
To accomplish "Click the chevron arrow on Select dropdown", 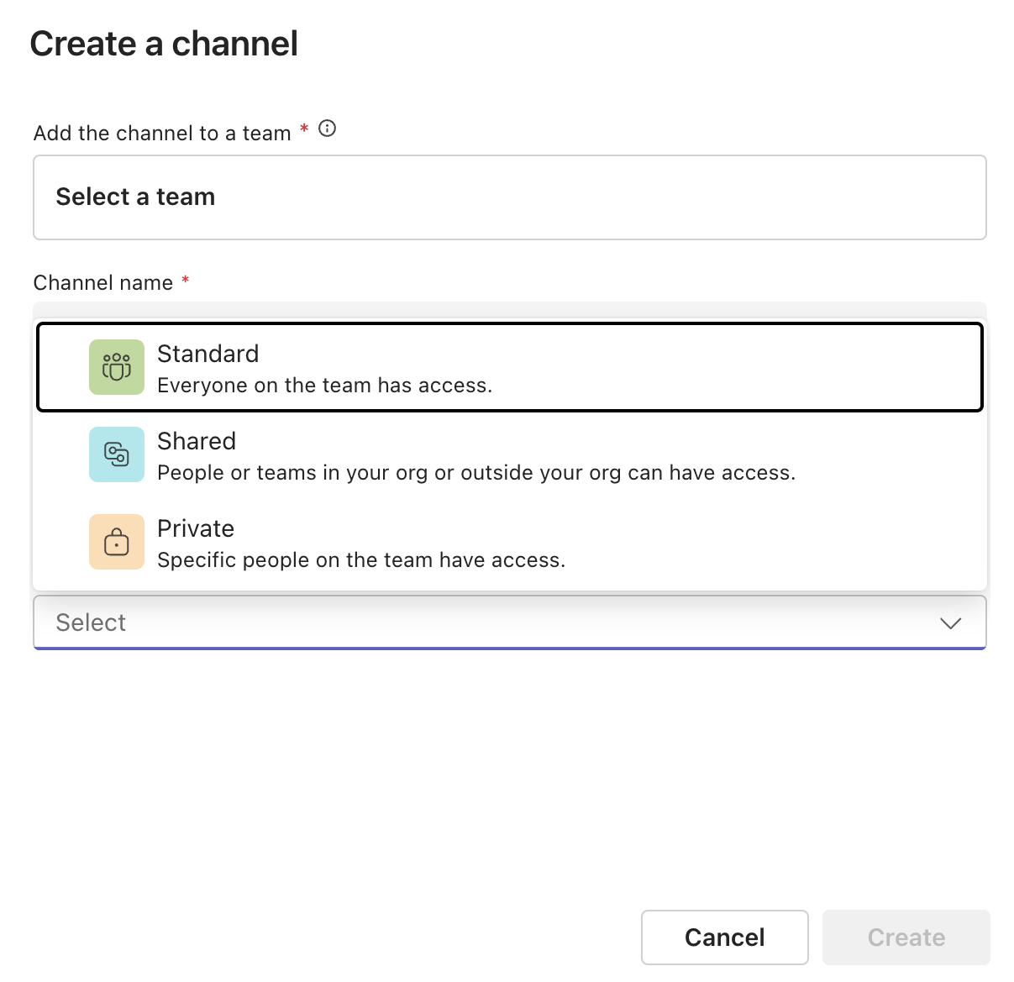I will coord(950,623).
